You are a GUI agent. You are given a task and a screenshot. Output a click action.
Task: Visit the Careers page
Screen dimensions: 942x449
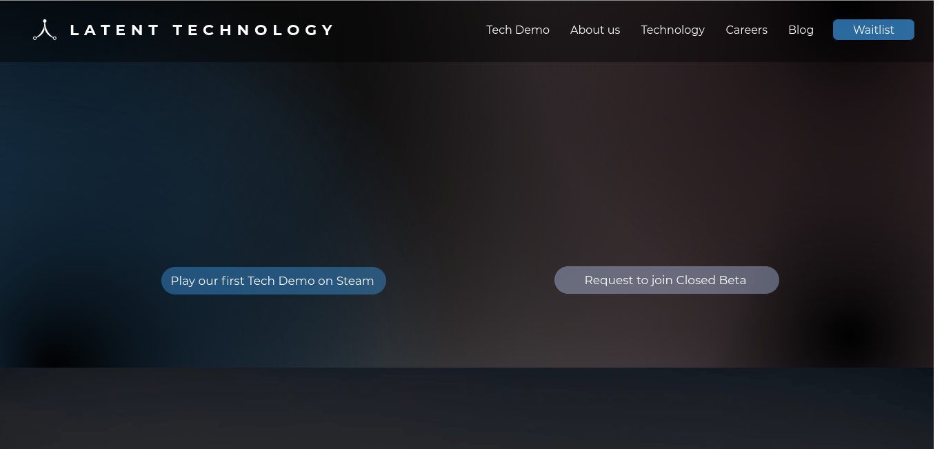click(x=747, y=30)
